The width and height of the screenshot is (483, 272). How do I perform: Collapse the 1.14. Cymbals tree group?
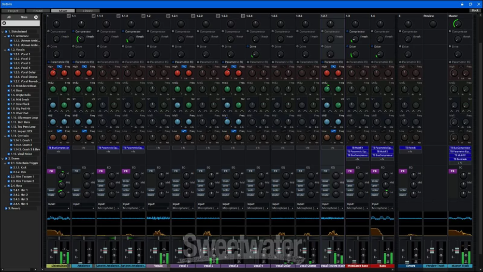[x=5, y=136]
